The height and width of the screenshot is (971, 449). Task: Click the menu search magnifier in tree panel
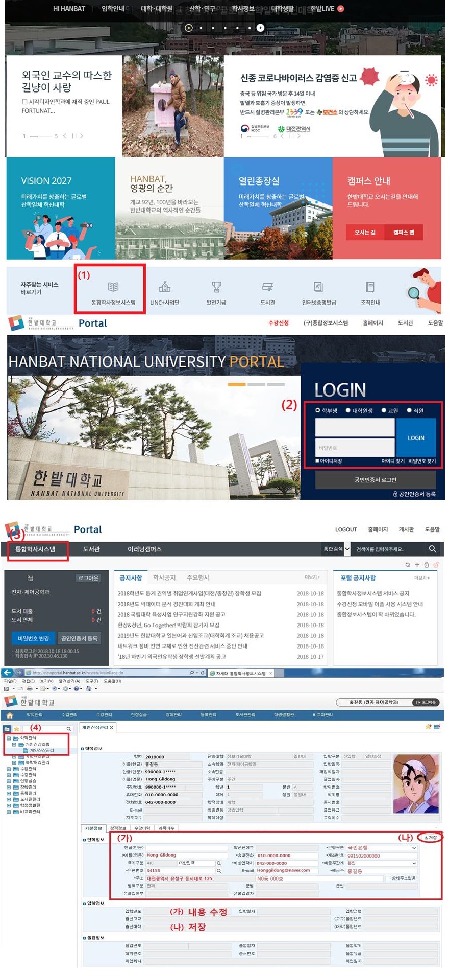[68, 729]
